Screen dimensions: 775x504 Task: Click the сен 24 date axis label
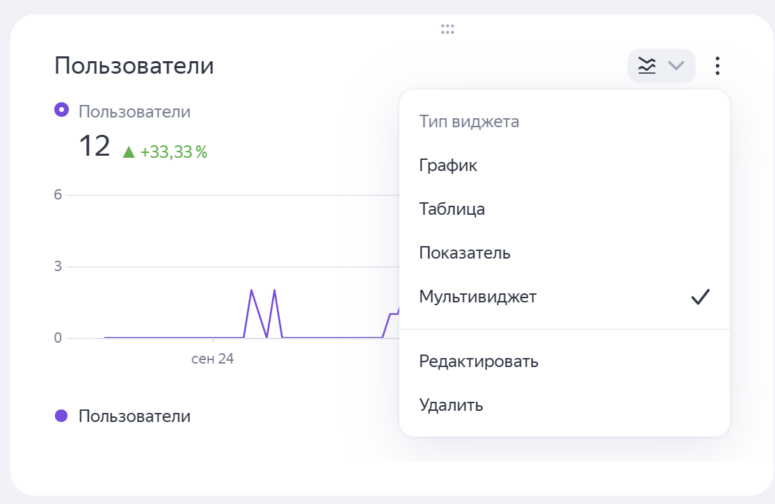pos(212,359)
